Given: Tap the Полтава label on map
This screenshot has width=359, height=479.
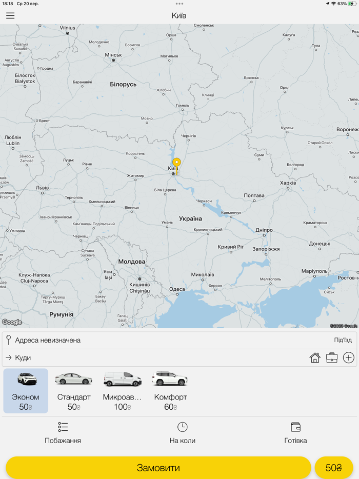Looking at the screenshot, I should point(254,195).
